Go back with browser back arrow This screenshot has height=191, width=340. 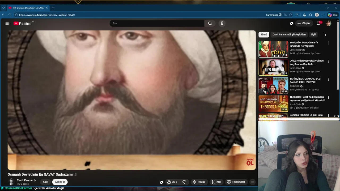[x=3, y=15]
